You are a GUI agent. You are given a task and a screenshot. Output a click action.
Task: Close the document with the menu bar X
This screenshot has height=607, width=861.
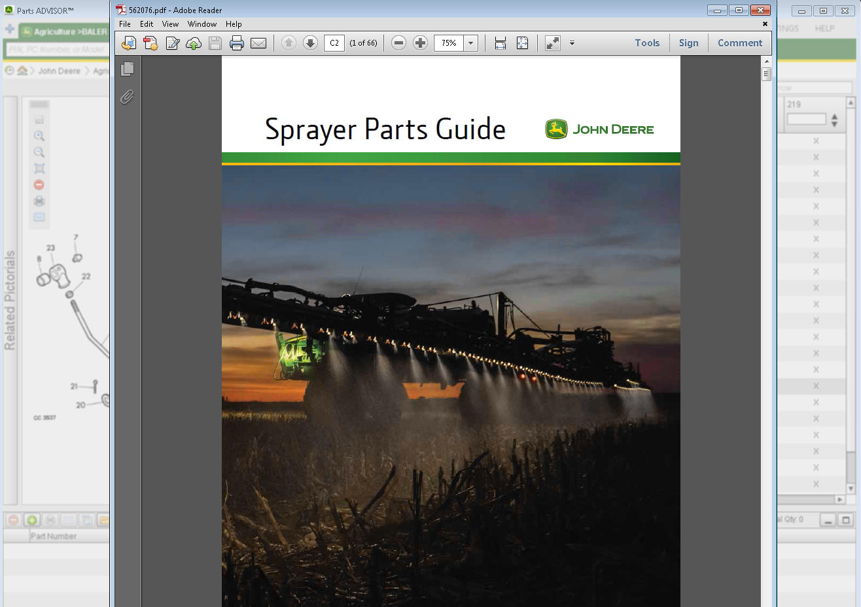click(765, 24)
